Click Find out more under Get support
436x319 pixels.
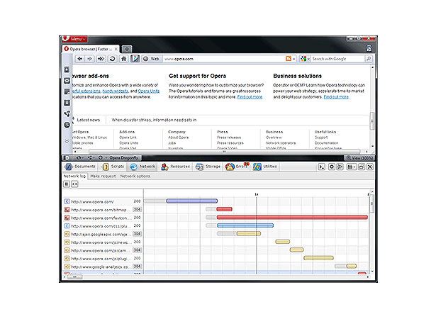(x=250, y=97)
